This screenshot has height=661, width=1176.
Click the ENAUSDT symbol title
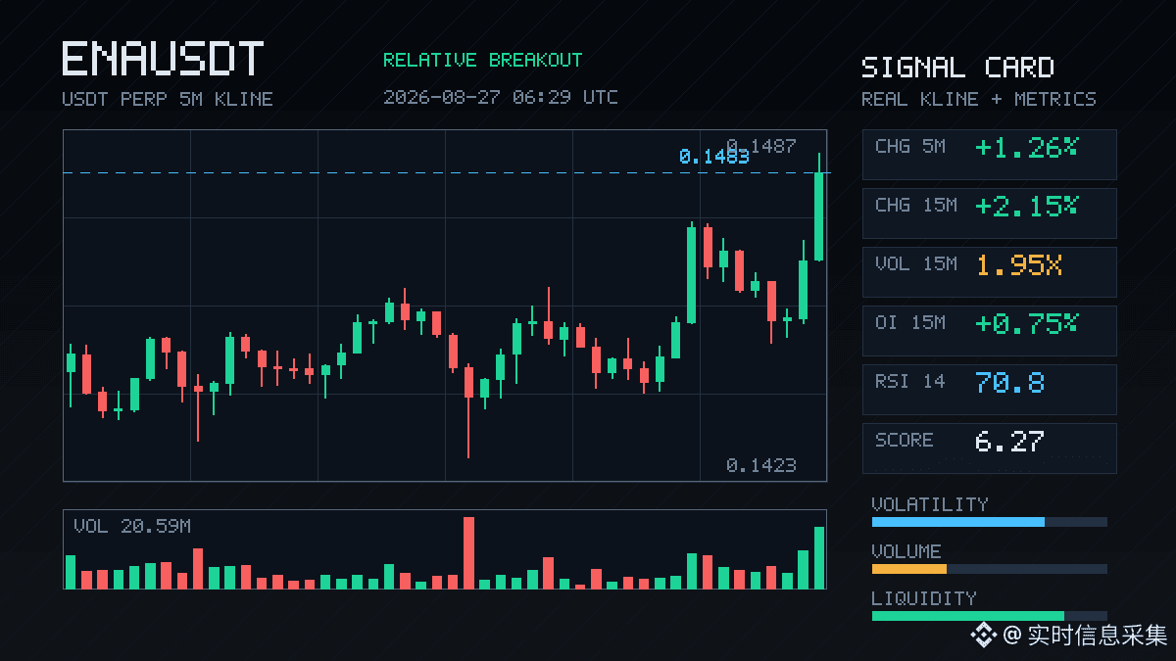click(163, 59)
